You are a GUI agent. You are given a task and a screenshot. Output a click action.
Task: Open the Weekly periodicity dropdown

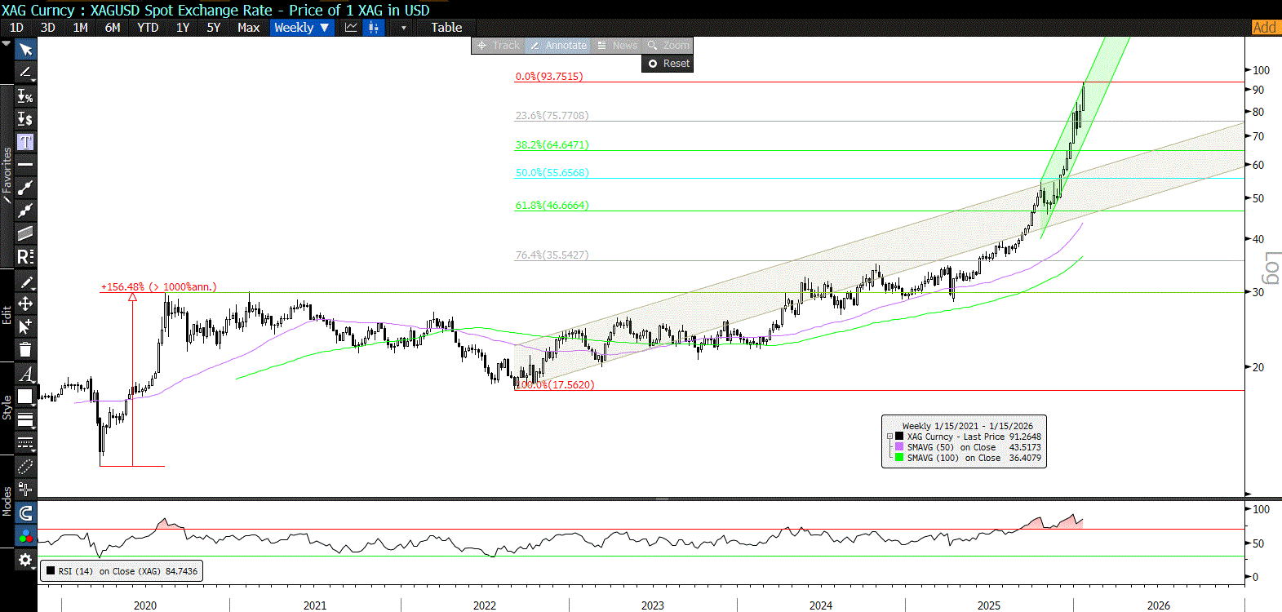(x=301, y=28)
